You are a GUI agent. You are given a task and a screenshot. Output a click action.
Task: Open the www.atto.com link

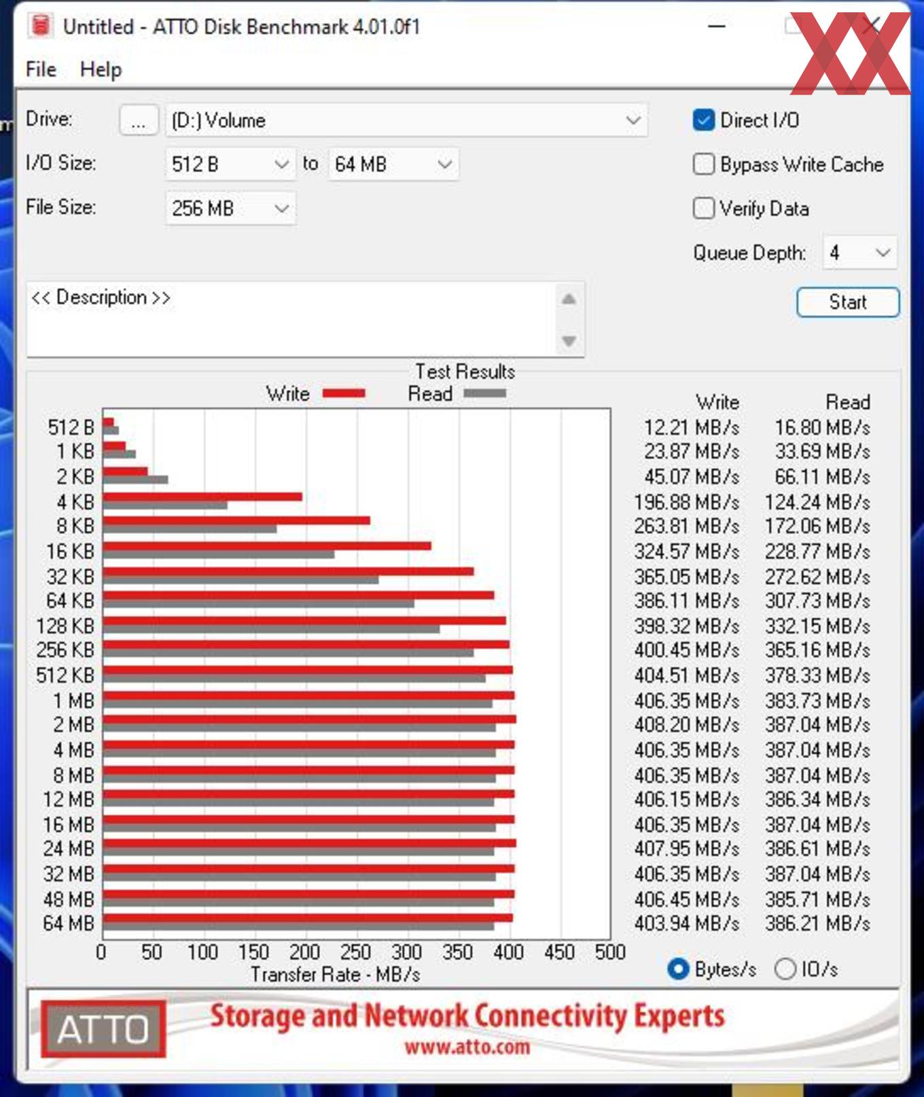click(x=467, y=1046)
